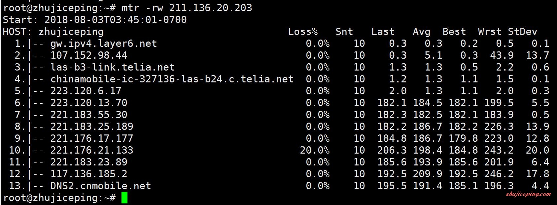
Task: Click hop 6 address 223.120.13.70
Action: click(x=89, y=103)
